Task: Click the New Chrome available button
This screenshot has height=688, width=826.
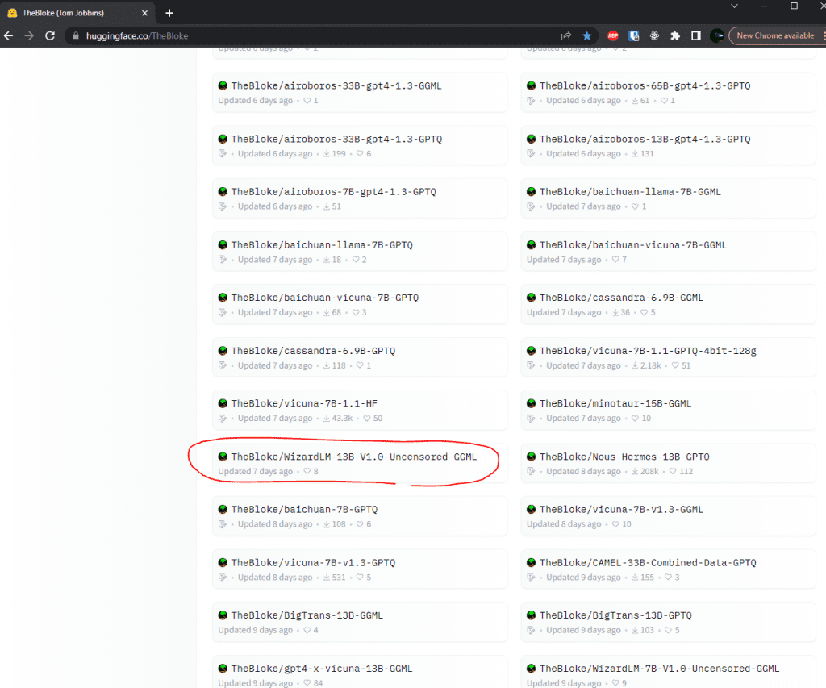Action: 775,35
